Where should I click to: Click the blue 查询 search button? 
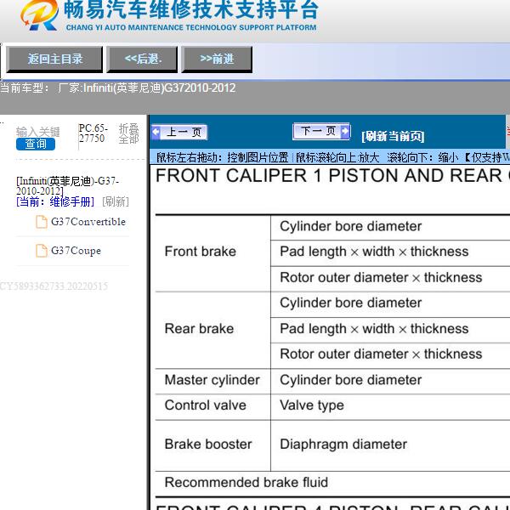coord(36,144)
